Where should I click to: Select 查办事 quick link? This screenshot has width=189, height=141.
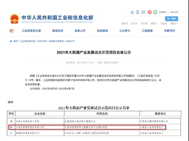(x=144, y=24)
